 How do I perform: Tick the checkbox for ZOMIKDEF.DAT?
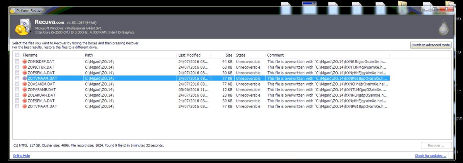pos(17,62)
